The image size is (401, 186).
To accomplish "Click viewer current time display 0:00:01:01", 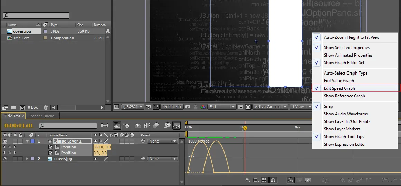I will pyautogui.click(x=172, y=107).
